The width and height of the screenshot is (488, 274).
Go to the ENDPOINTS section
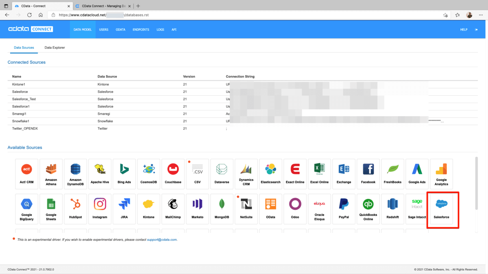[x=141, y=30]
